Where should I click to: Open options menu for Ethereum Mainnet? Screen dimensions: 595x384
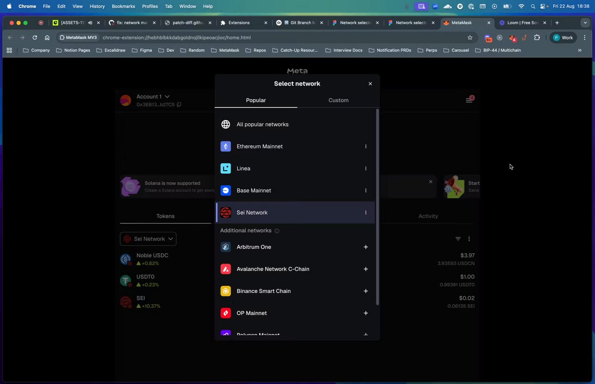pos(366,146)
